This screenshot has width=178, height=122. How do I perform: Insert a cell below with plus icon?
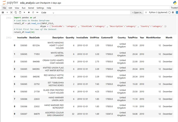7,12
